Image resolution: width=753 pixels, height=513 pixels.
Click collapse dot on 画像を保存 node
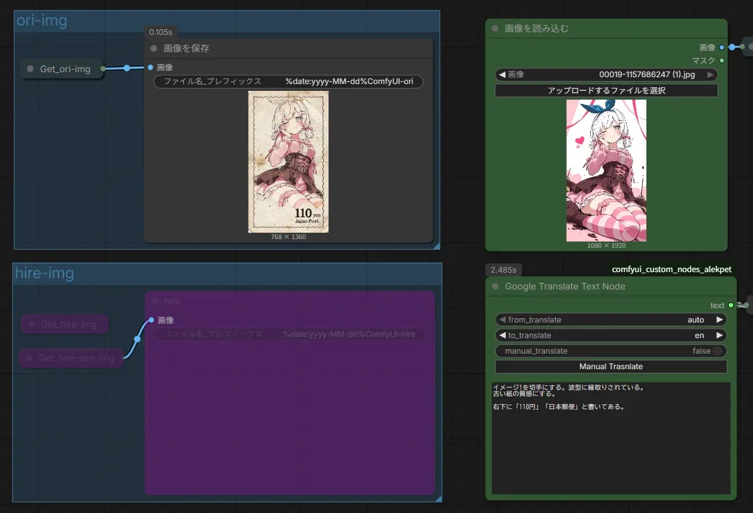pyautogui.click(x=153, y=49)
